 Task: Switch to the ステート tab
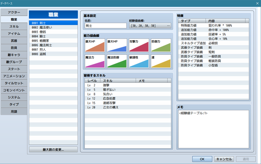pyautogui.click(x=14, y=69)
